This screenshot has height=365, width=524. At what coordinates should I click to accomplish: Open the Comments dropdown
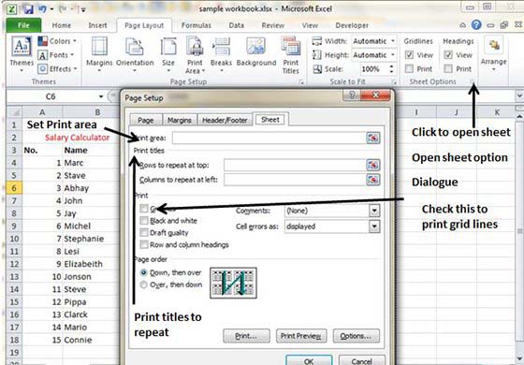click(374, 211)
